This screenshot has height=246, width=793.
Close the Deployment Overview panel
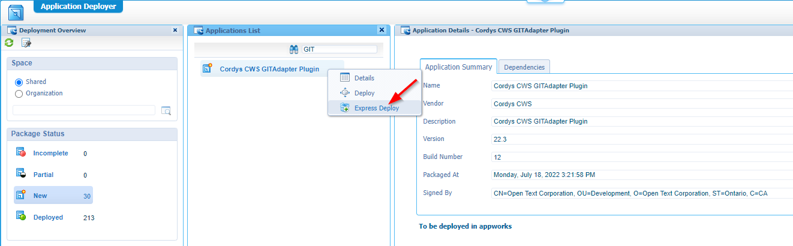175,30
